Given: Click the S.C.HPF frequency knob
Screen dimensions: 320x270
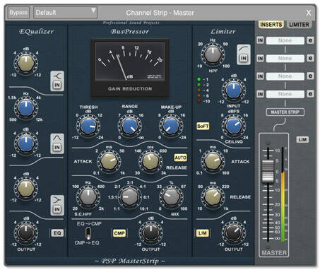Looking at the screenshot, I should [x=88, y=196].
